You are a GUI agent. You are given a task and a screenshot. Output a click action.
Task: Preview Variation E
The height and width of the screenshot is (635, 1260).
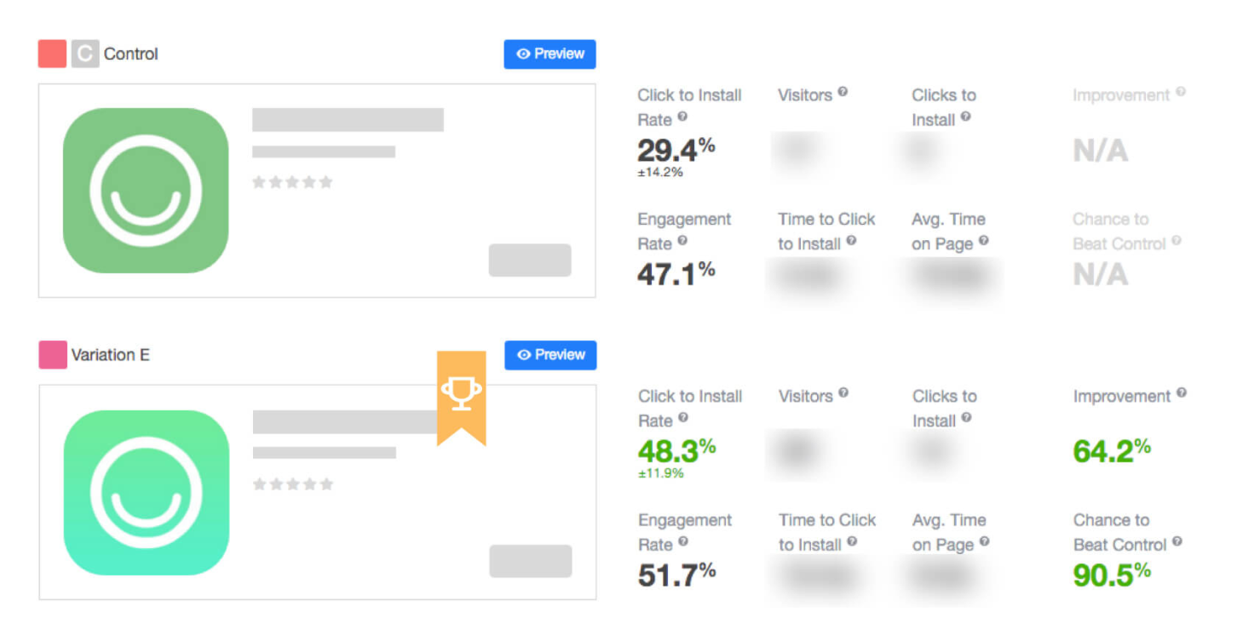click(x=550, y=355)
